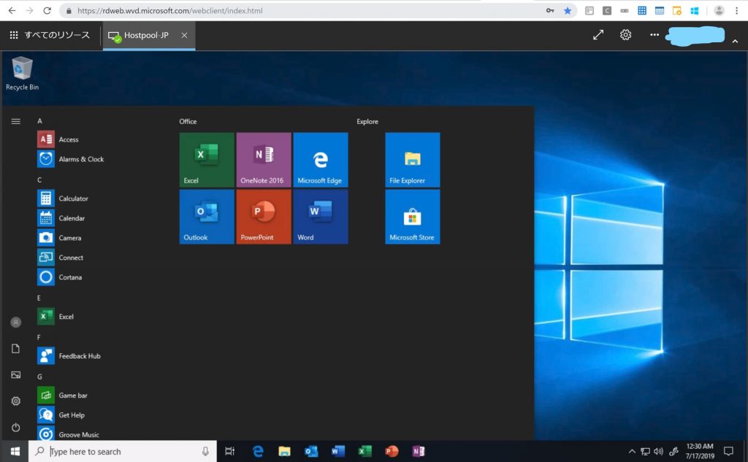The height and width of the screenshot is (462, 748).
Task: Select the Explore tile group header
Action: tap(367, 122)
